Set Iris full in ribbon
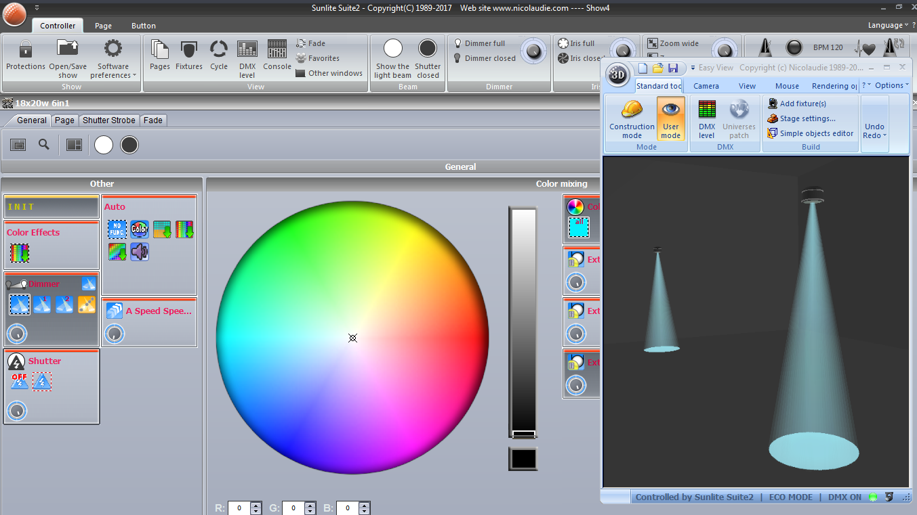 pyautogui.click(x=576, y=43)
